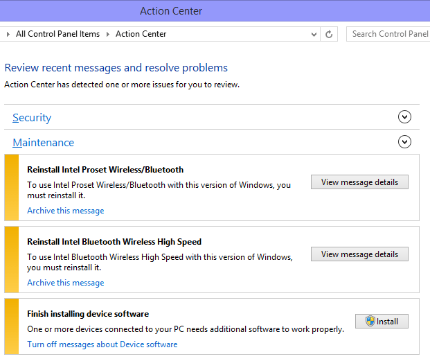430x359 pixels.
Task: View message details for Bluetooth Wireless High Speed
Action: coord(359,254)
